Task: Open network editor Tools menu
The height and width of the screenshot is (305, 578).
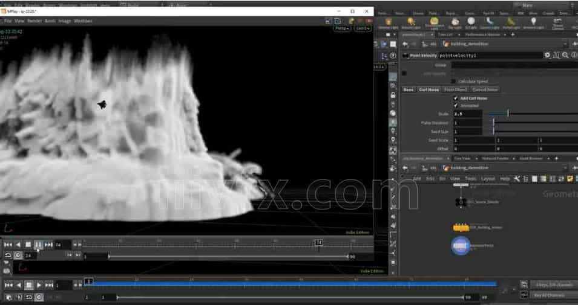Action: [470, 179]
